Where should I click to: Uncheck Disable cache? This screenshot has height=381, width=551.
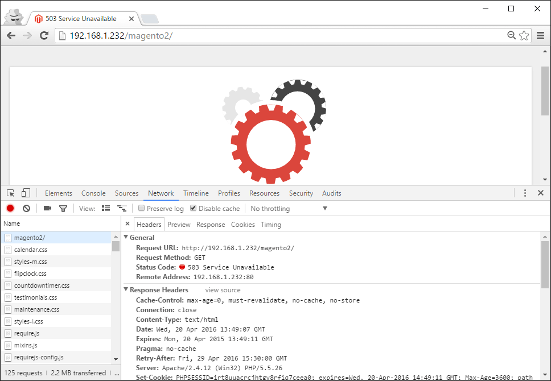click(194, 208)
